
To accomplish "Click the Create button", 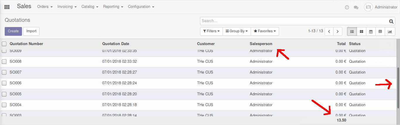I will [x=13, y=31].
